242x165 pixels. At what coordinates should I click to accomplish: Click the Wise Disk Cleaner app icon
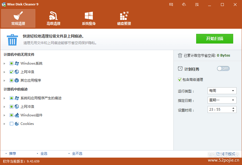pyautogui.click(x=4, y=4)
